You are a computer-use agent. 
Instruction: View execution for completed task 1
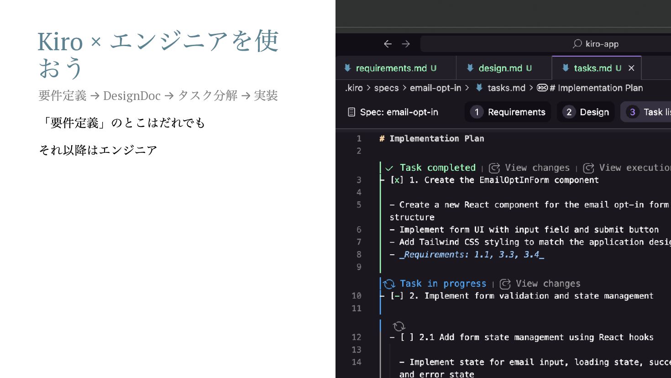point(635,168)
